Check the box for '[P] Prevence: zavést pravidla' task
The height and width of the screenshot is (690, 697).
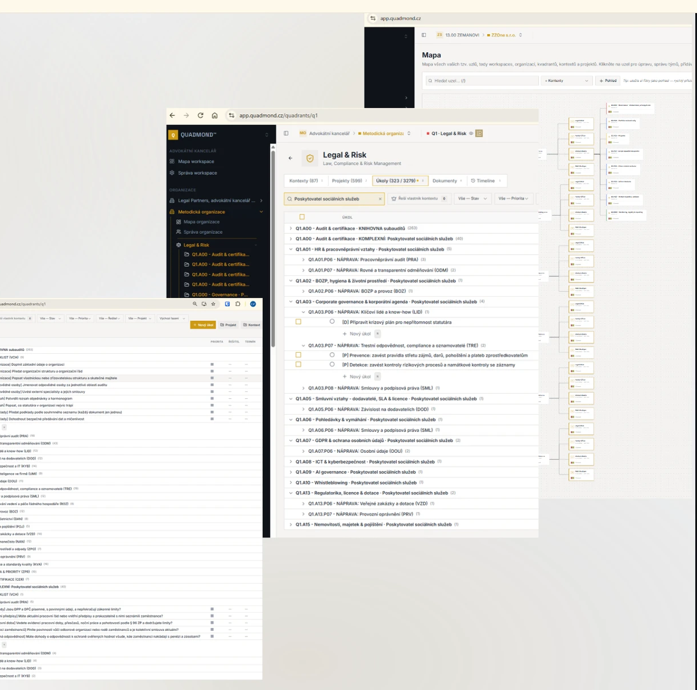coord(298,355)
